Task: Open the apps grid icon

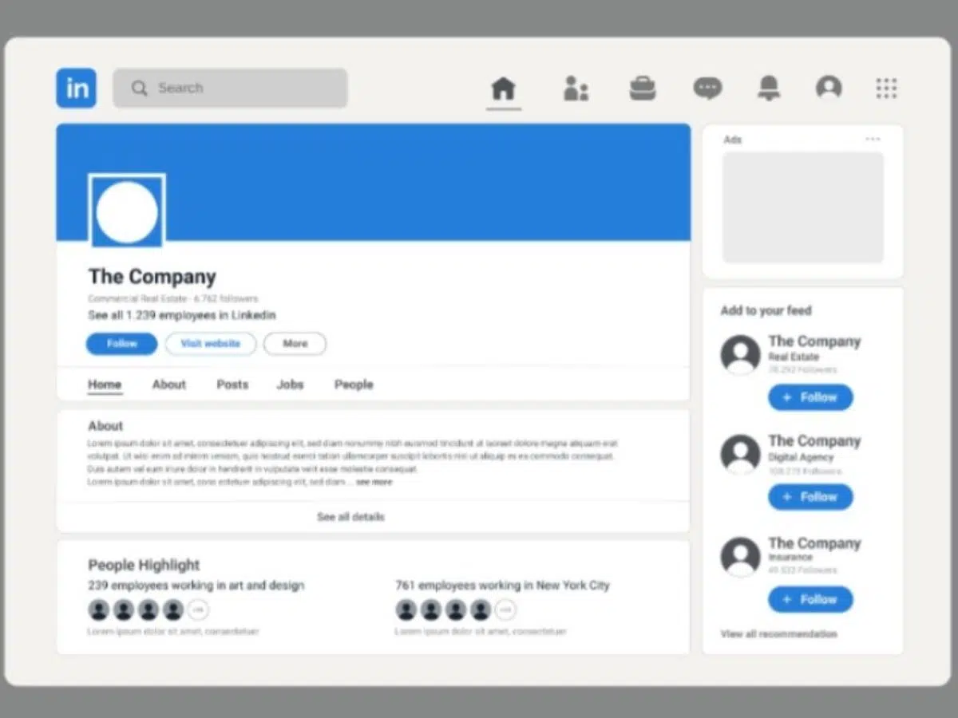Action: point(886,89)
